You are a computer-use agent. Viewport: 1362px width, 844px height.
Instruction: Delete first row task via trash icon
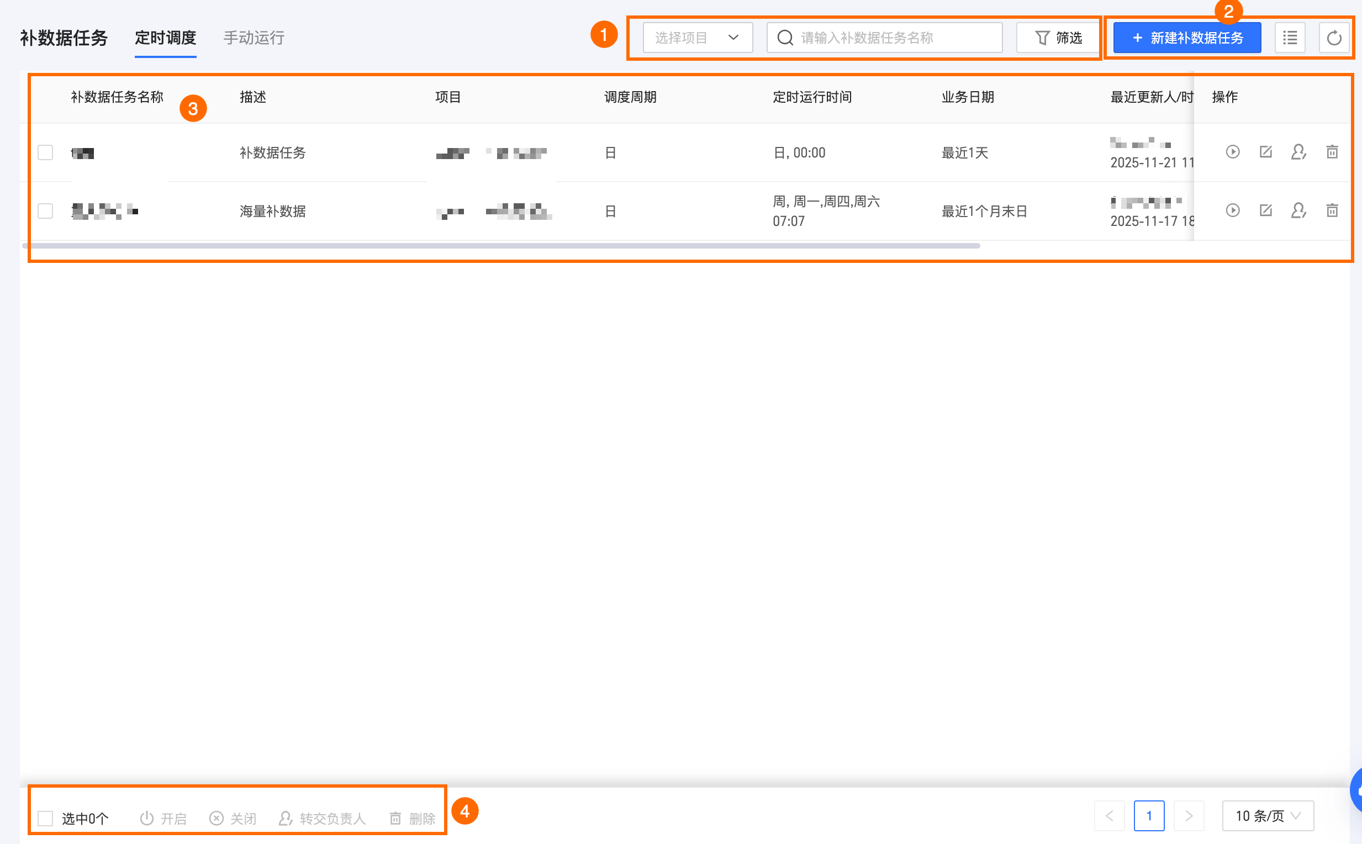pyautogui.click(x=1332, y=152)
